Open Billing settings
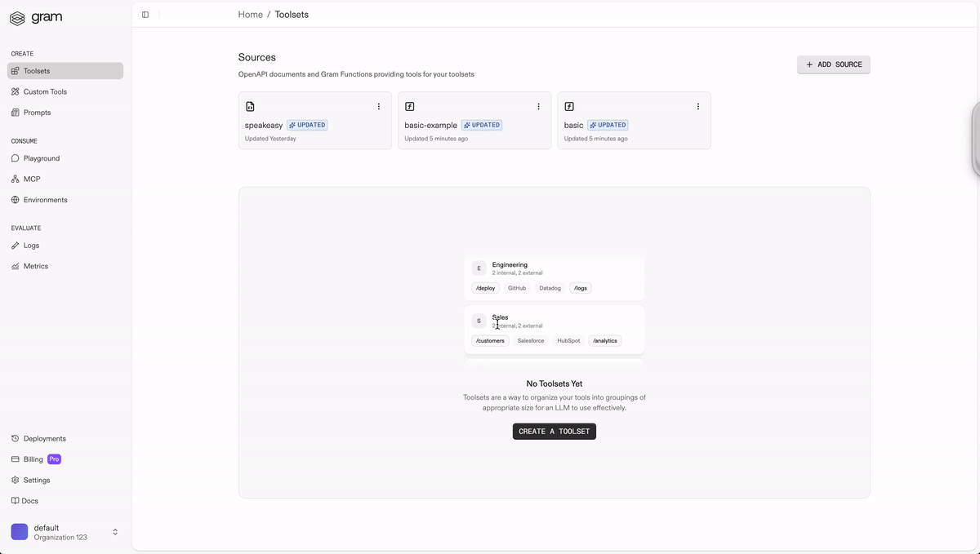Image resolution: width=980 pixels, height=554 pixels. tap(33, 459)
